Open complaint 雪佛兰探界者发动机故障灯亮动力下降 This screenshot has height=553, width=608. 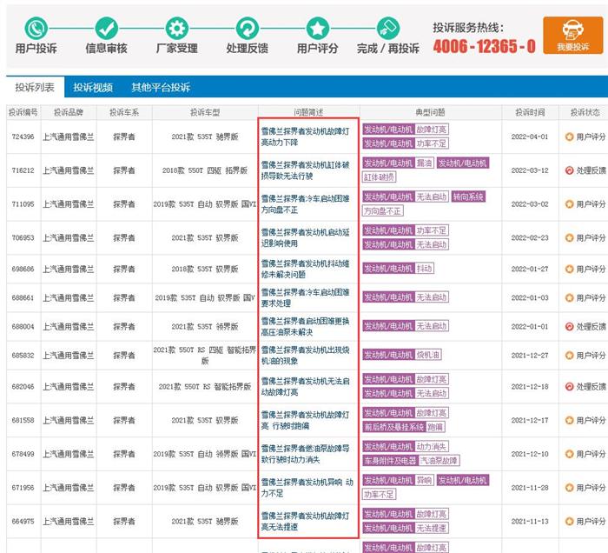[305, 137]
